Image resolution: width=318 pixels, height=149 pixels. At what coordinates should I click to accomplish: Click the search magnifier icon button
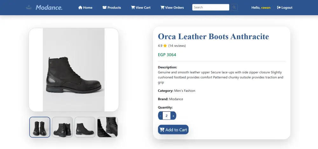click(234, 7)
